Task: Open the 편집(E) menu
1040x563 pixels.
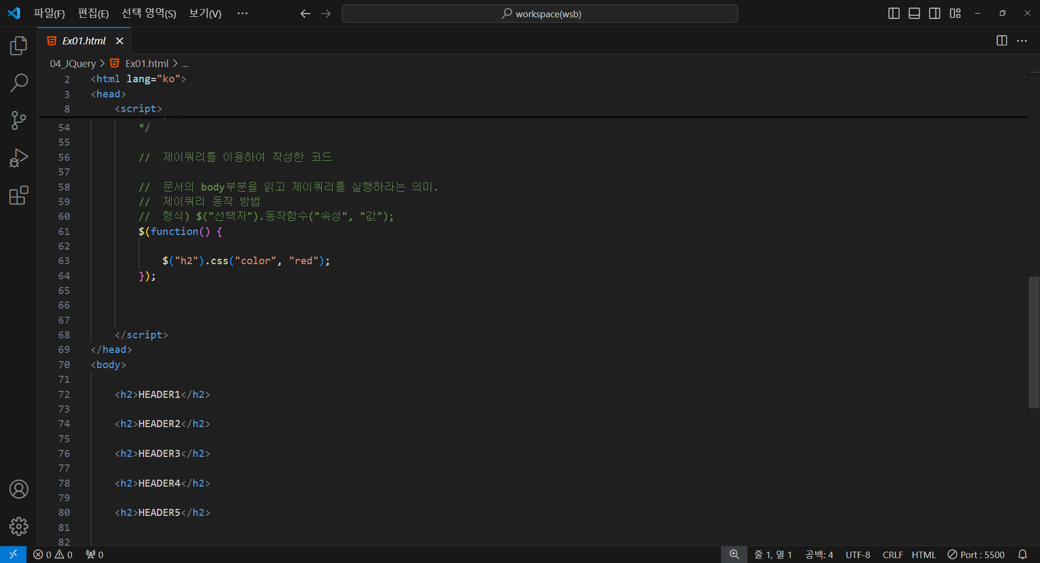Action: point(93,14)
